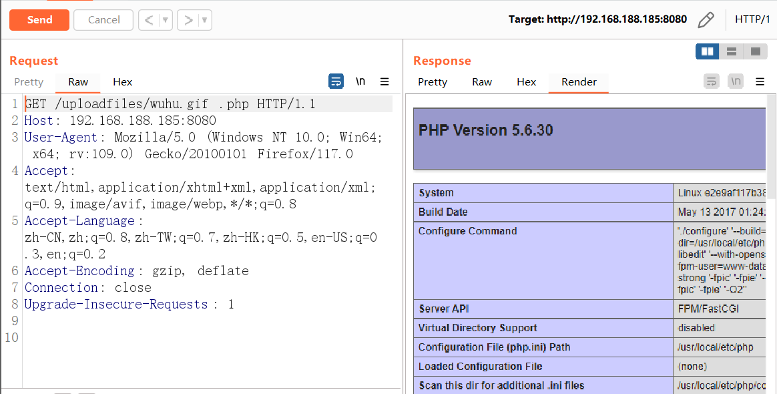
Task: Open the Request panel options menu
Action: point(384,81)
